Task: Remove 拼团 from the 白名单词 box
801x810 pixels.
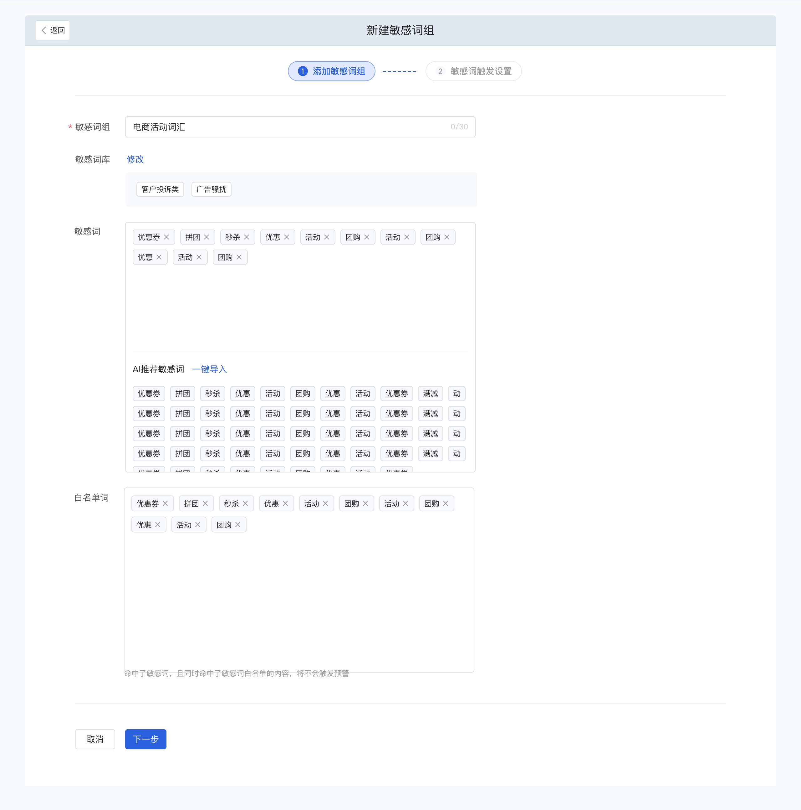Action: pyautogui.click(x=205, y=503)
